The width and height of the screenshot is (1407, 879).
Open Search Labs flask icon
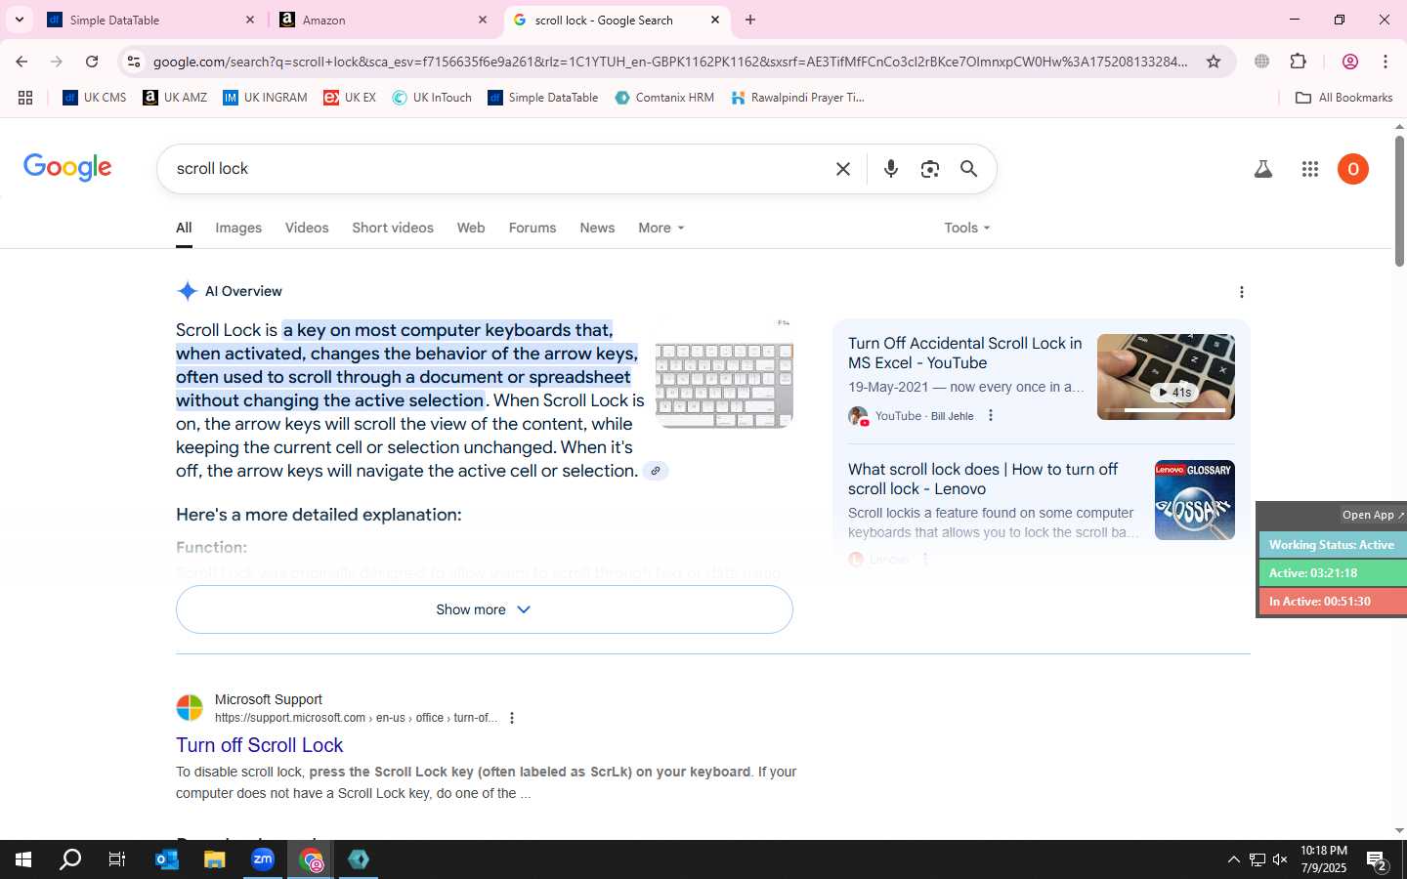[1263, 169]
